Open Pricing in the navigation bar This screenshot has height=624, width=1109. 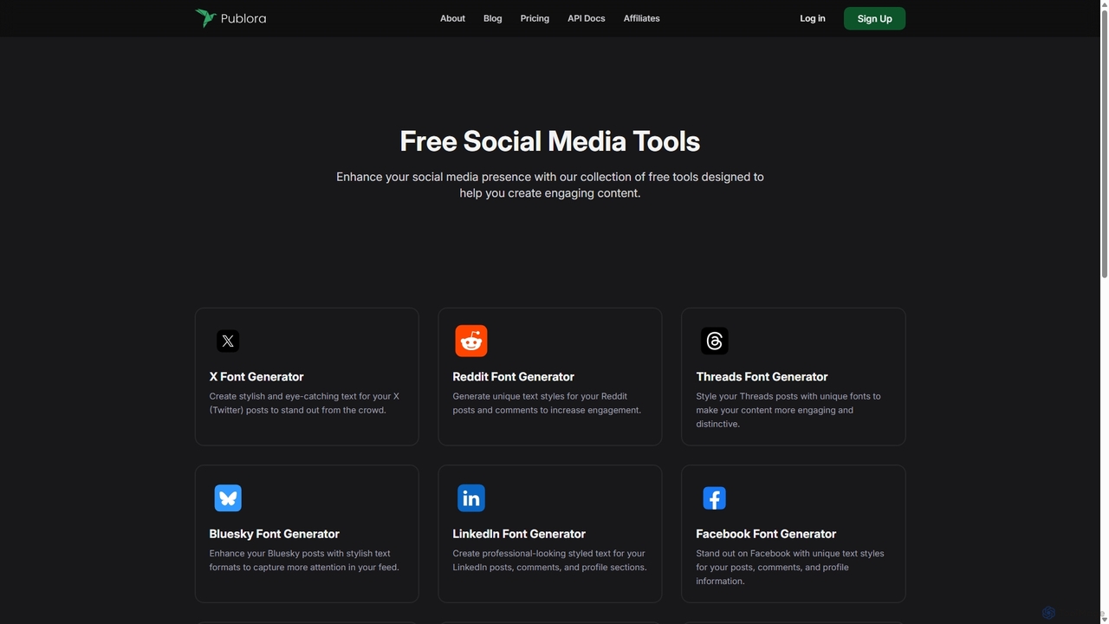pyautogui.click(x=535, y=18)
